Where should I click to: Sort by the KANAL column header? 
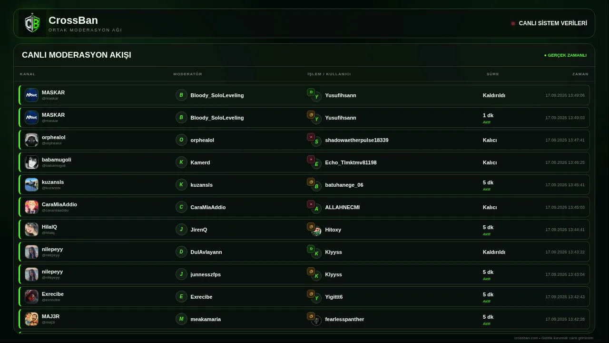point(28,74)
